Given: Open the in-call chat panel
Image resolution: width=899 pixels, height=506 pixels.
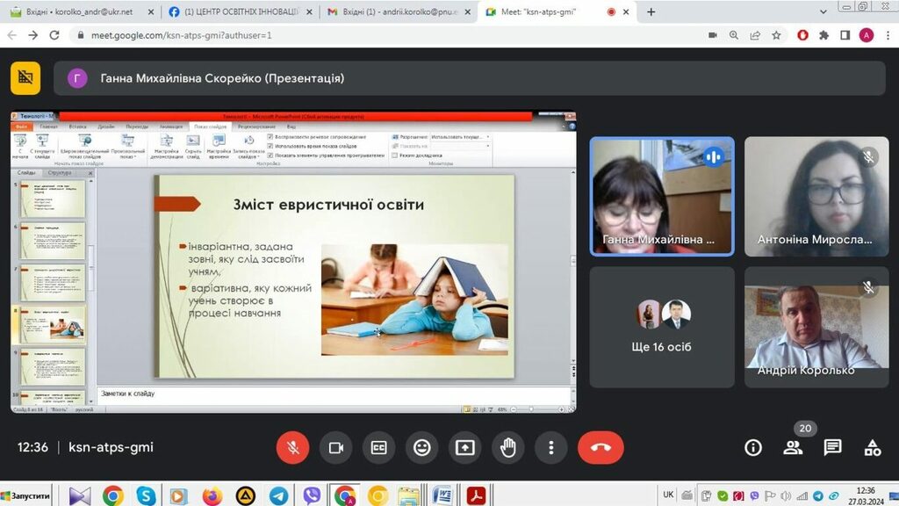Looking at the screenshot, I should pyautogui.click(x=832, y=447).
